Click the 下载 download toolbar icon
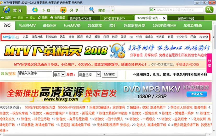The height and width of the screenshot is (136, 216). pos(35,10)
